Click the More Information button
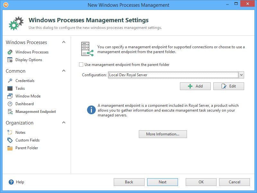Image resolution: width=257 pixels, height=193 pixels. tap(163, 134)
